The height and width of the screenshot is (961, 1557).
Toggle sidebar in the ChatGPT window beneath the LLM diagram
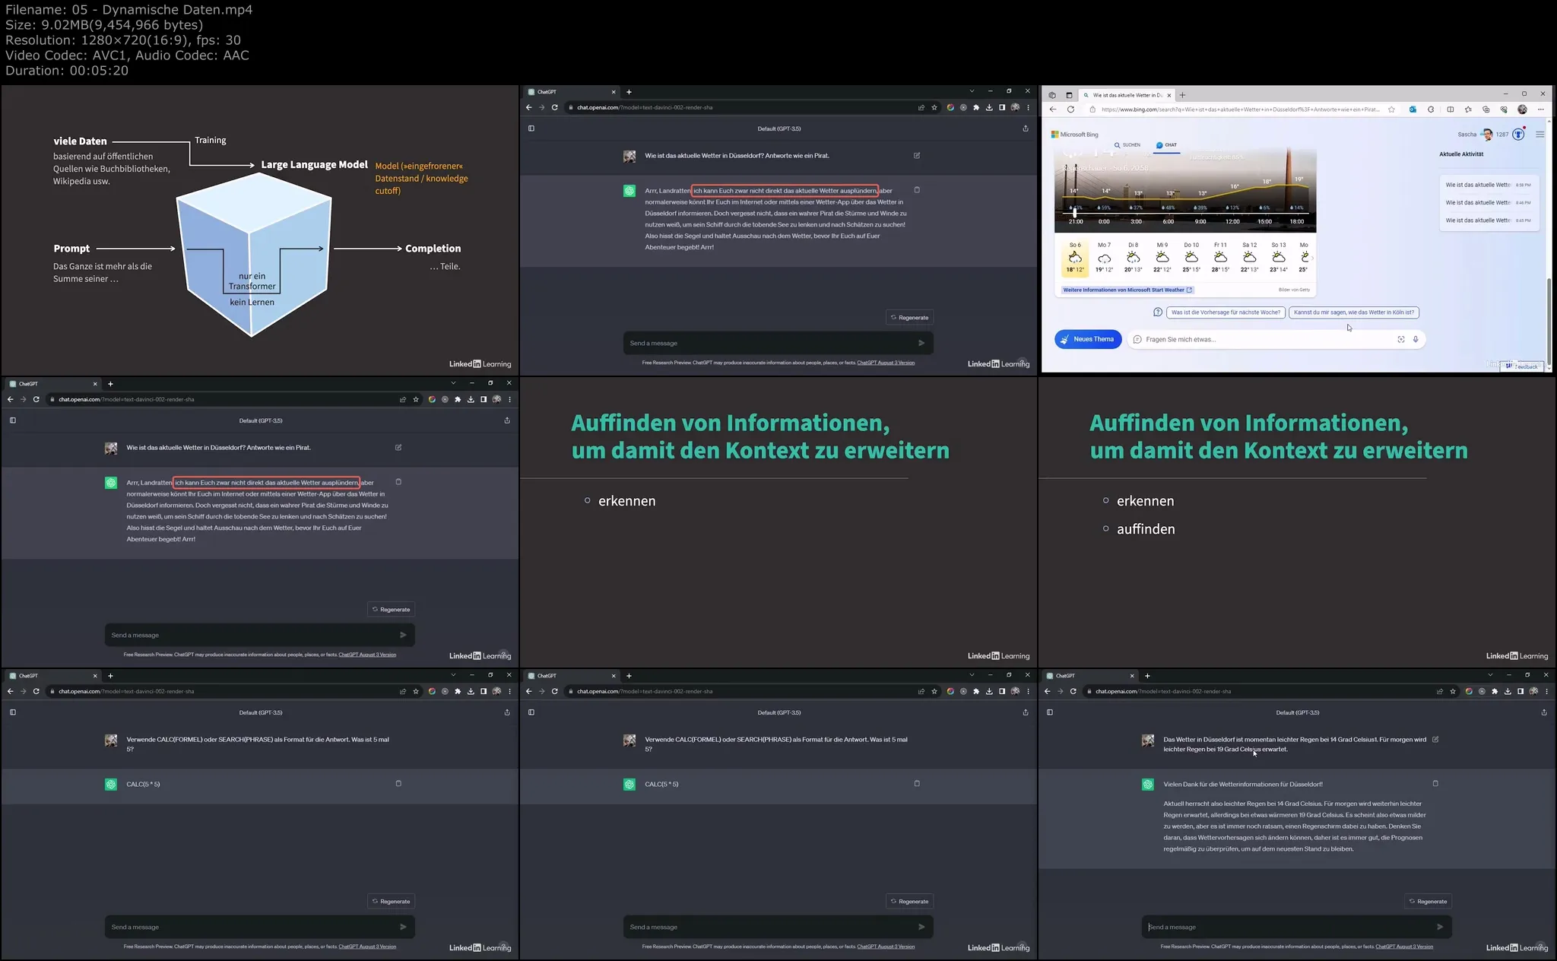pos(13,420)
